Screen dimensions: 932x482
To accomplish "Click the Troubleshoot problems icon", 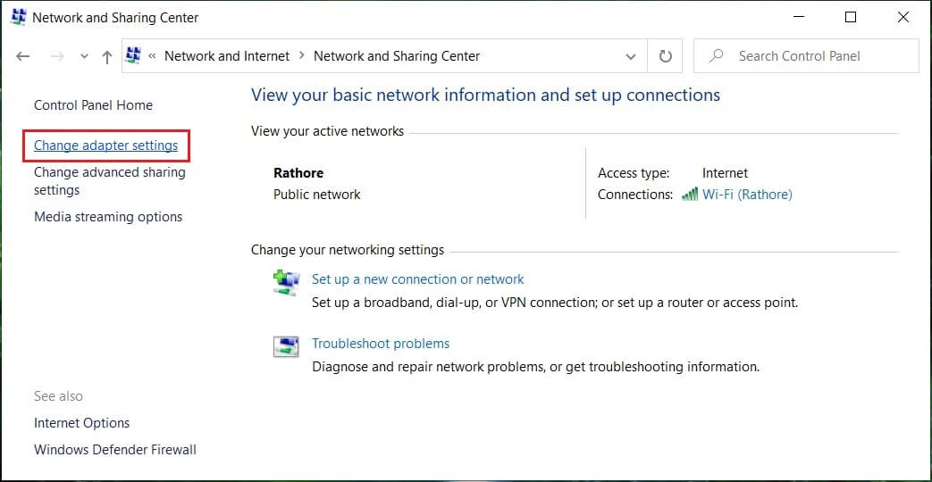I will pos(285,346).
